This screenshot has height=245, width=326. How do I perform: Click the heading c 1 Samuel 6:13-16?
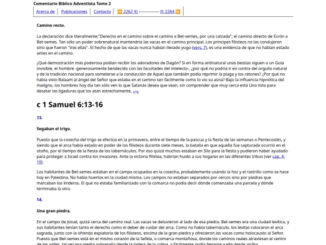click(x=69, y=105)
